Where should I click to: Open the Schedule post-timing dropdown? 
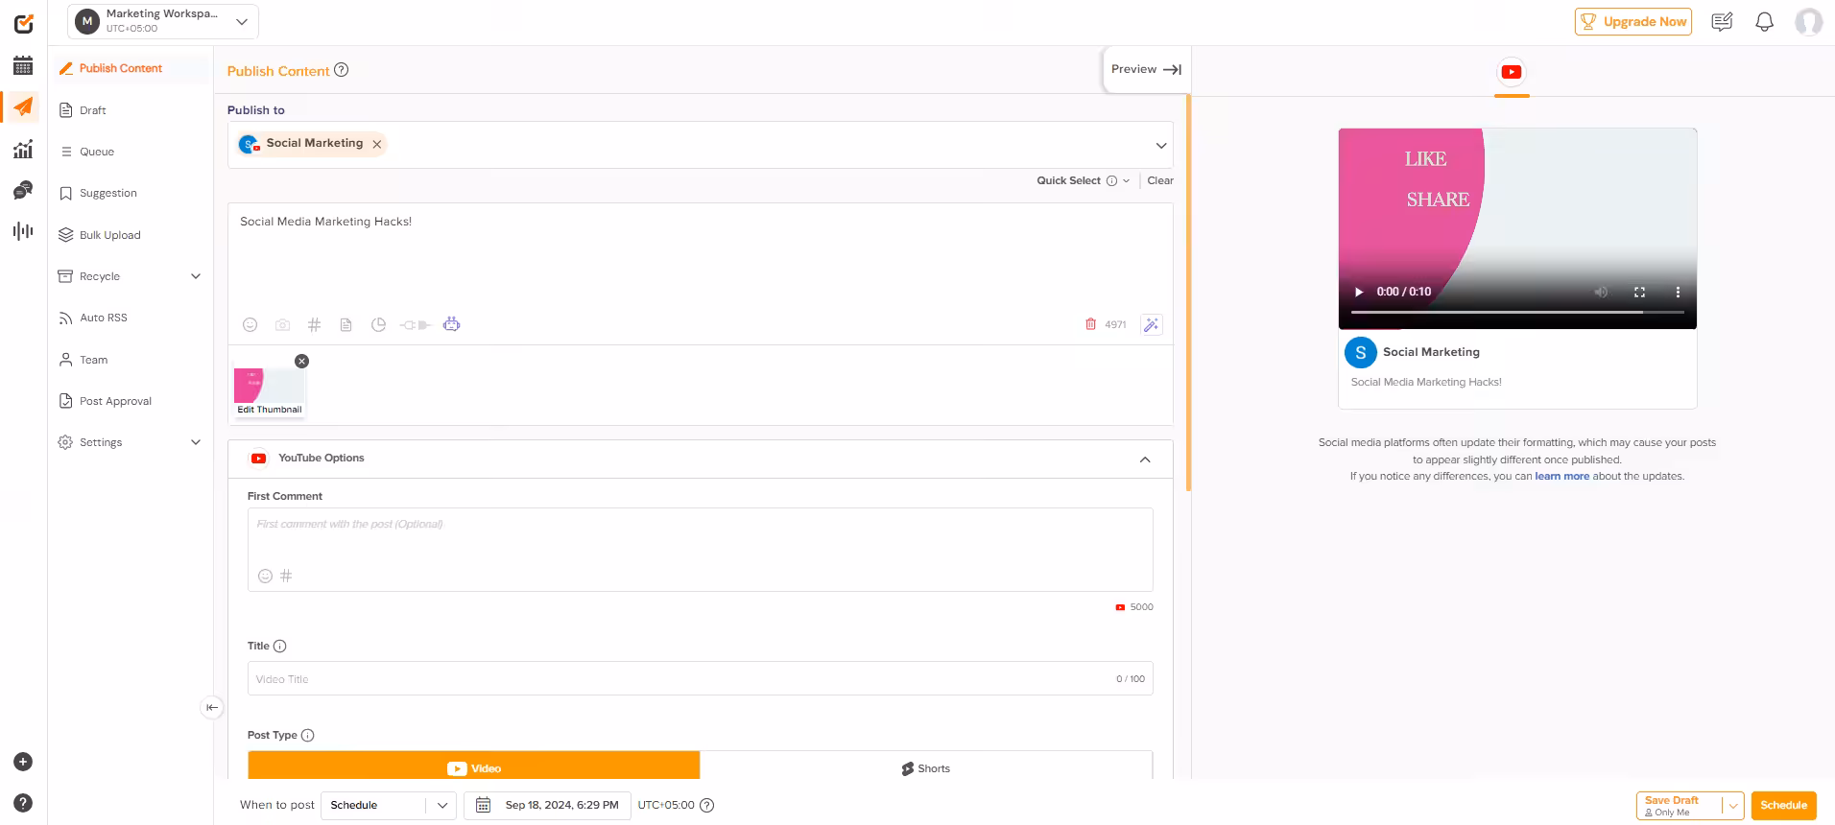[x=389, y=805]
